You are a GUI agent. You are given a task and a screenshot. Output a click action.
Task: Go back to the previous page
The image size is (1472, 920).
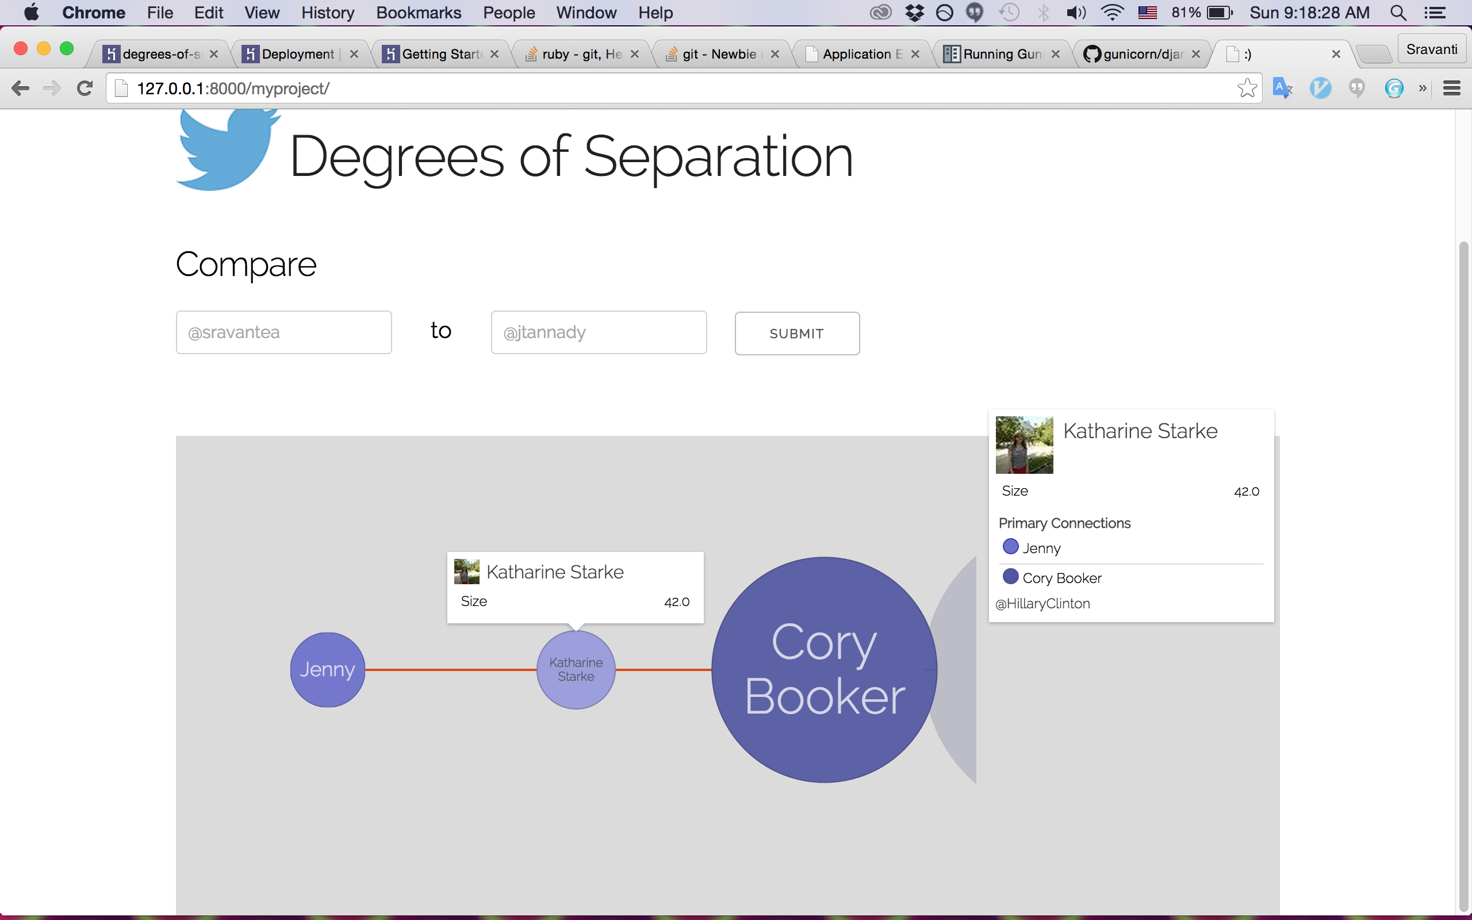(20, 89)
